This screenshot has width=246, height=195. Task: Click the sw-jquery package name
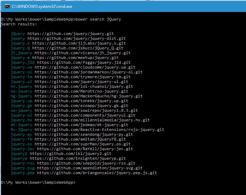pos(21,111)
